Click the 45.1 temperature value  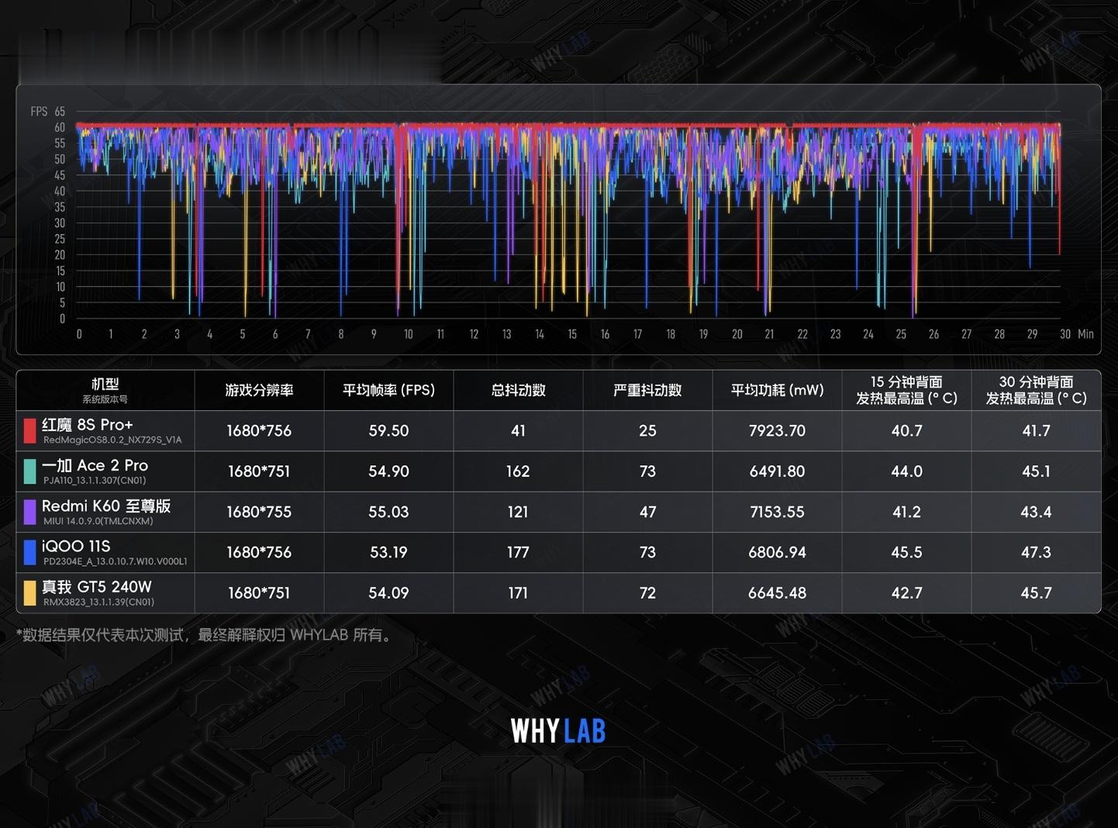[1036, 471]
